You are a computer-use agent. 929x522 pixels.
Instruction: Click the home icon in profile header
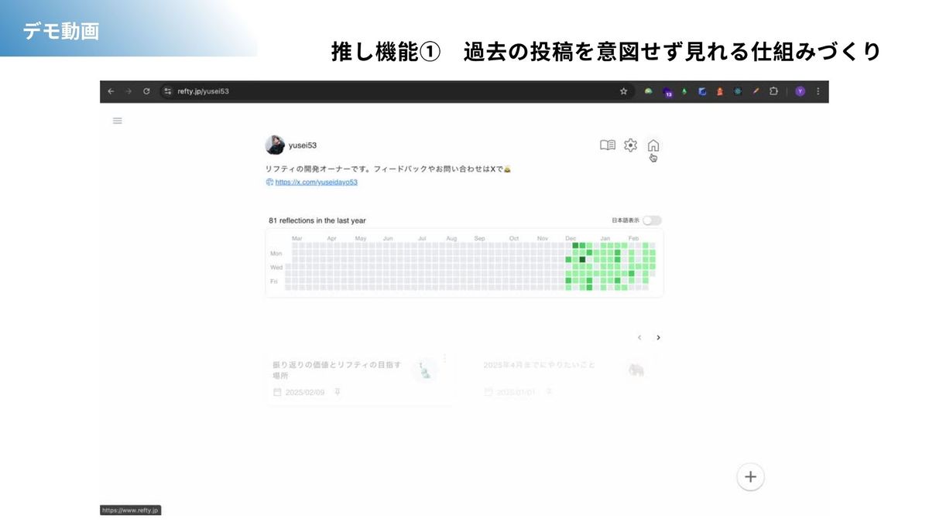[x=653, y=145]
